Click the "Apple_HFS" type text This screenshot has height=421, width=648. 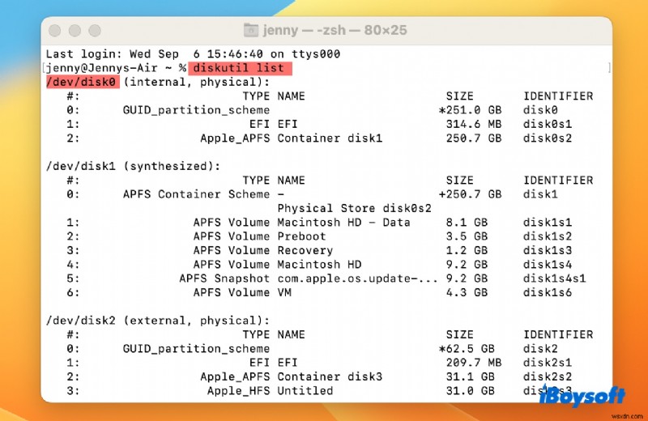coord(238,391)
